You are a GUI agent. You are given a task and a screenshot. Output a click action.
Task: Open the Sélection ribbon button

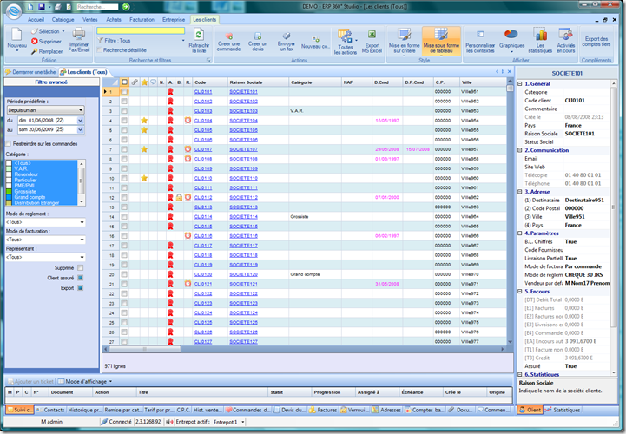point(48,31)
